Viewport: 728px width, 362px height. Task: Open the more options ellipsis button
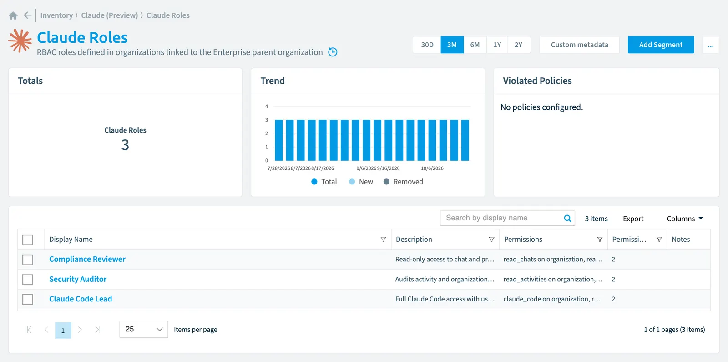coord(711,45)
